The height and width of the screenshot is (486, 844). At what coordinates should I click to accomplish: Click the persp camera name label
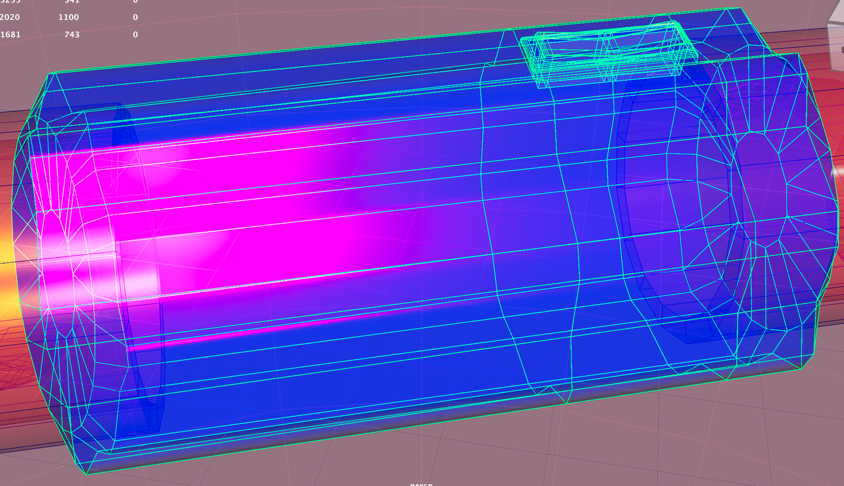coord(421,483)
